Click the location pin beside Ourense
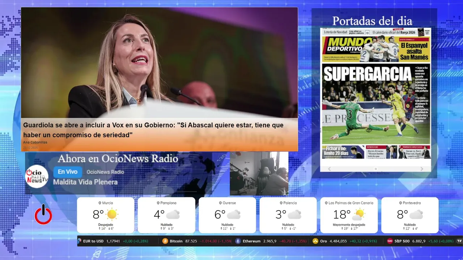Screen dimensions: 463x260 (220, 203)
